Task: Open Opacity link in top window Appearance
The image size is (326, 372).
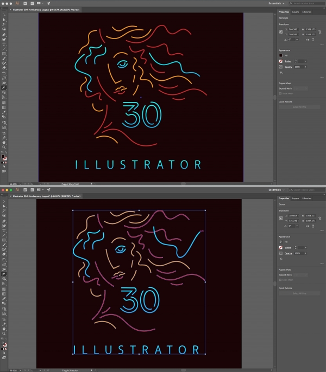Action: tap(288, 67)
